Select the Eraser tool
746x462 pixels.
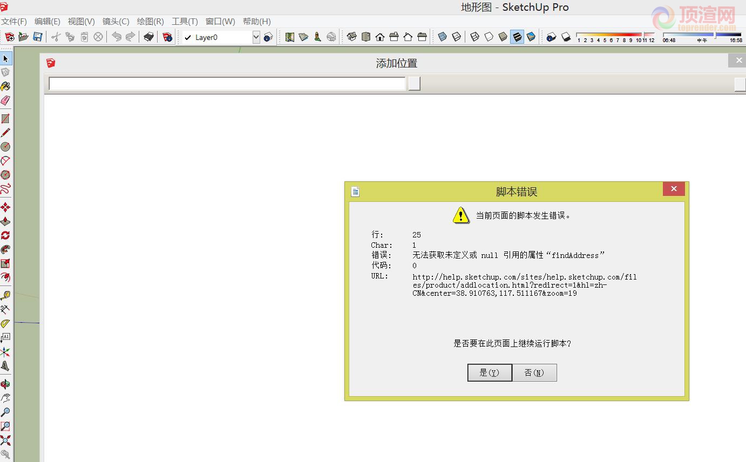5,100
